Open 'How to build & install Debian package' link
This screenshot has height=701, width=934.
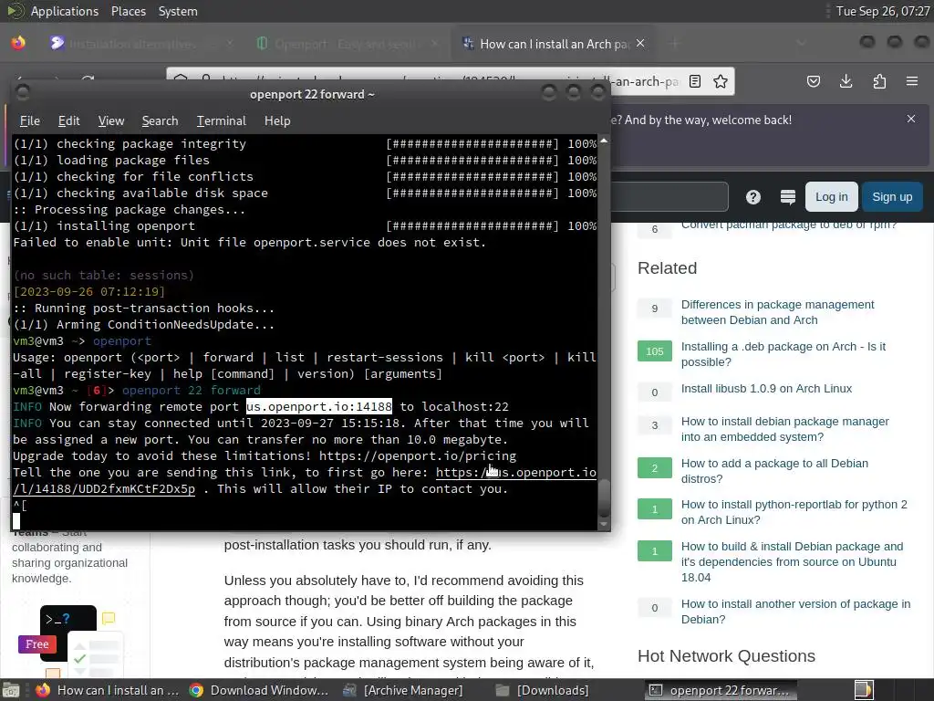tap(792, 561)
